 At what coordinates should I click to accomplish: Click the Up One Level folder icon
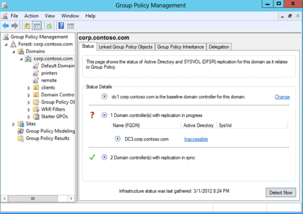point(27,26)
